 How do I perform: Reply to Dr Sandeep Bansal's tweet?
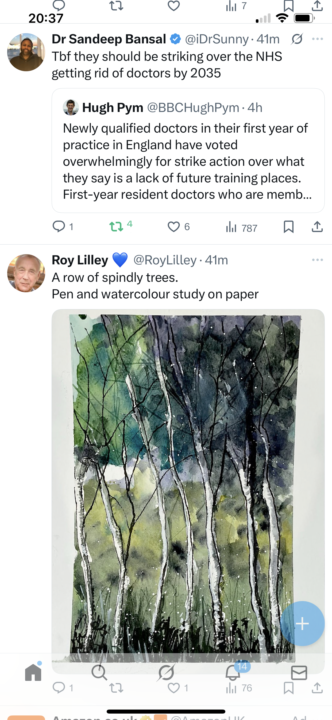point(59,227)
